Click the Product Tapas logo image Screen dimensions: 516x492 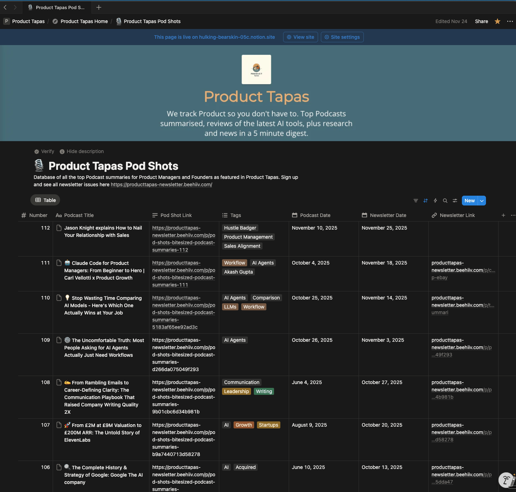256,70
